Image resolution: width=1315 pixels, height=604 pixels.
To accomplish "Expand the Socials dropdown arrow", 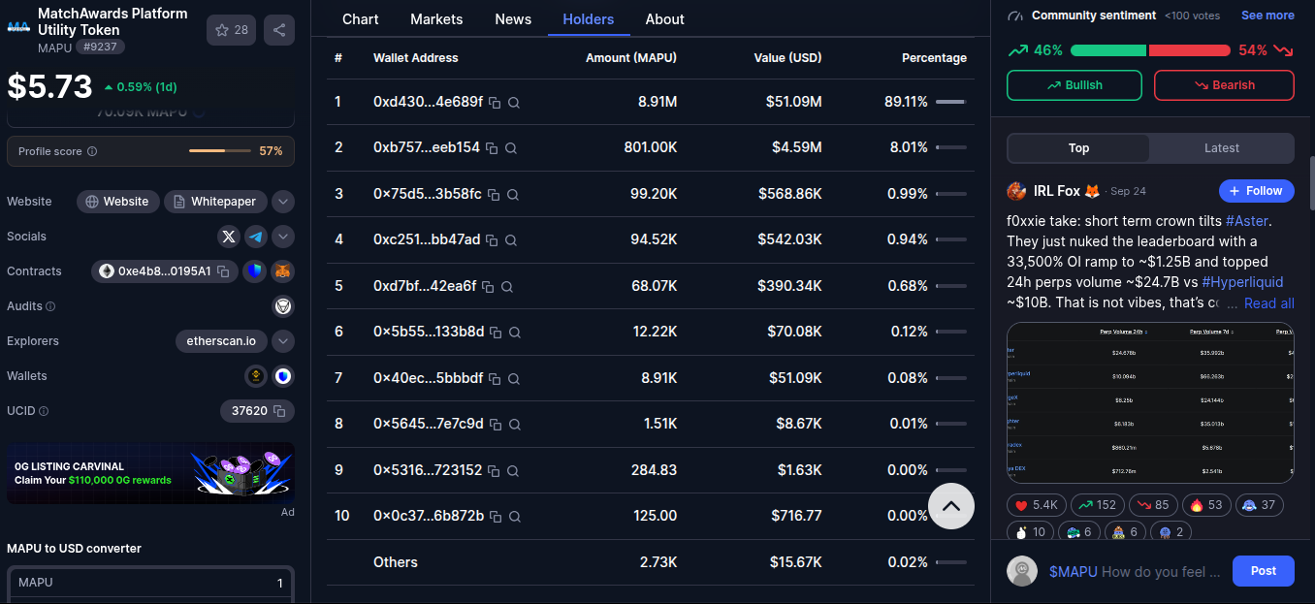I will (283, 237).
